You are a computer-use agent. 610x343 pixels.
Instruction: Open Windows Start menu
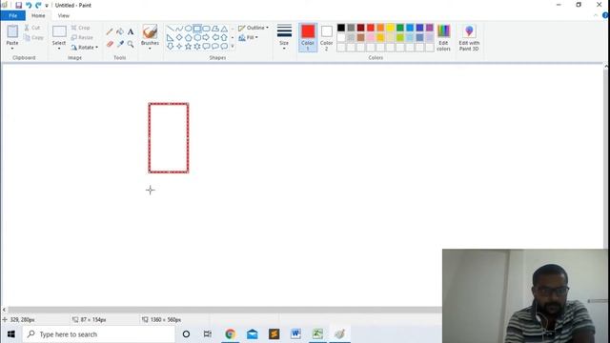10,334
